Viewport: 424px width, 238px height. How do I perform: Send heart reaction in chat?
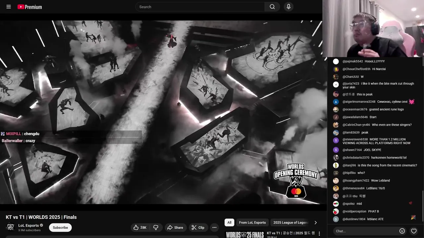pos(414,231)
